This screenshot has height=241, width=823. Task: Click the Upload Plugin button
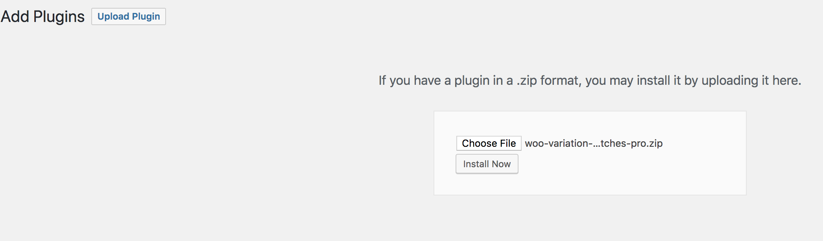129,16
